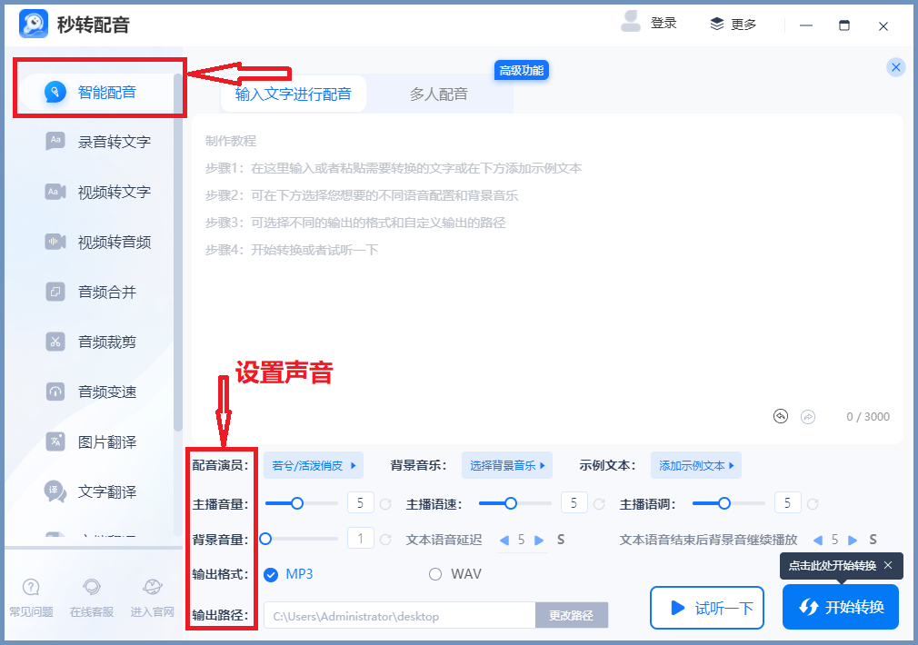Screen dimensions: 918x645
Task: Click the 主播语调 value box
Action: click(788, 502)
